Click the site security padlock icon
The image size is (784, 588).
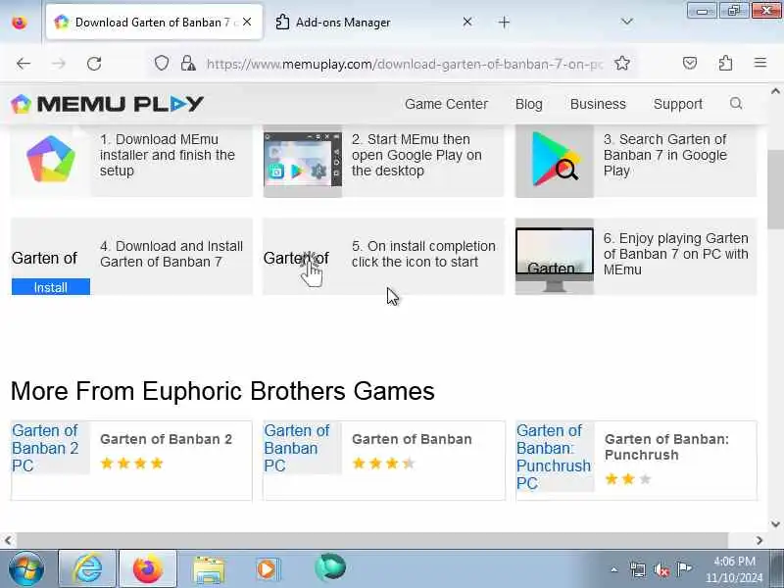coord(188,64)
